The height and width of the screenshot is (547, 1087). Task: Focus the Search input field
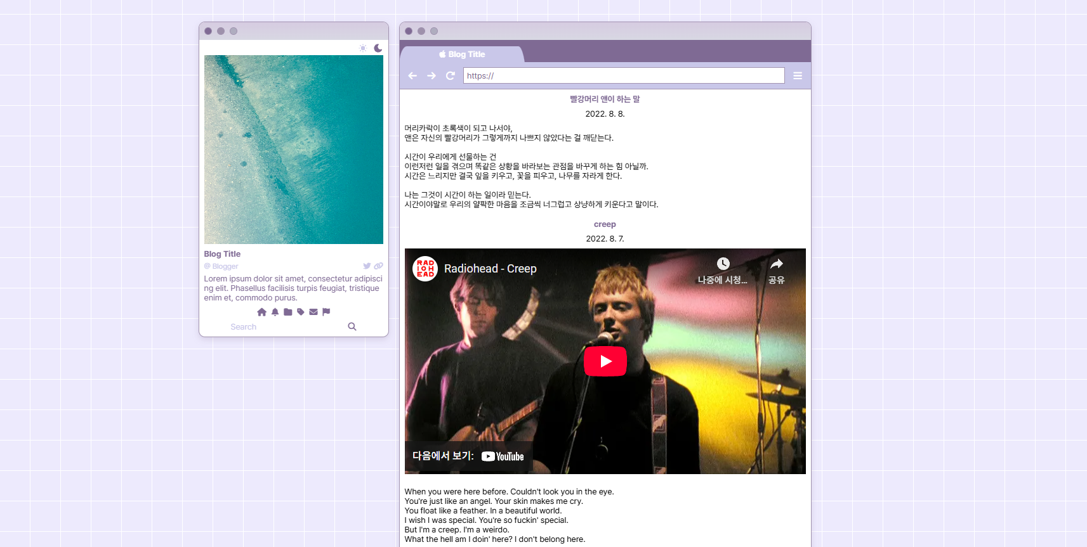[286, 327]
